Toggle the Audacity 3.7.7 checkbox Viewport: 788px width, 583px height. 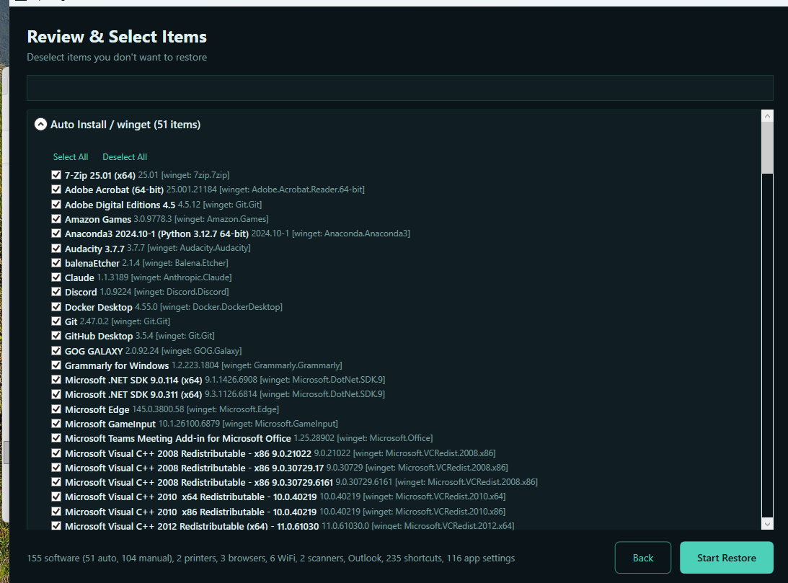point(56,248)
